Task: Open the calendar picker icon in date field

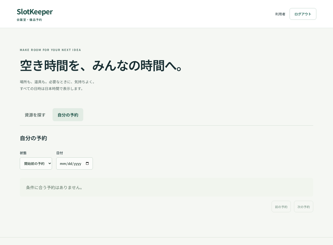Action: [x=87, y=164]
